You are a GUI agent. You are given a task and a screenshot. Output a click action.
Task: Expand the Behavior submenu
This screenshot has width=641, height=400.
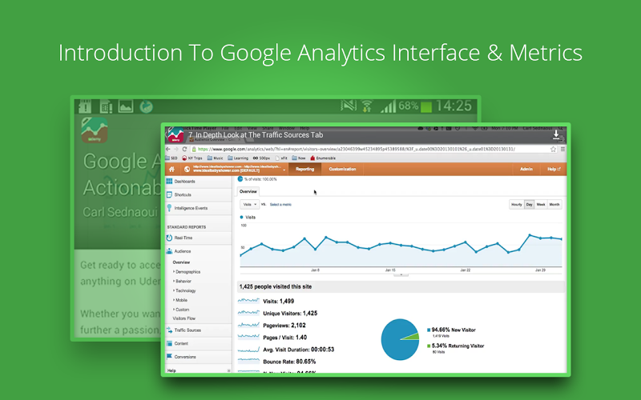click(183, 281)
